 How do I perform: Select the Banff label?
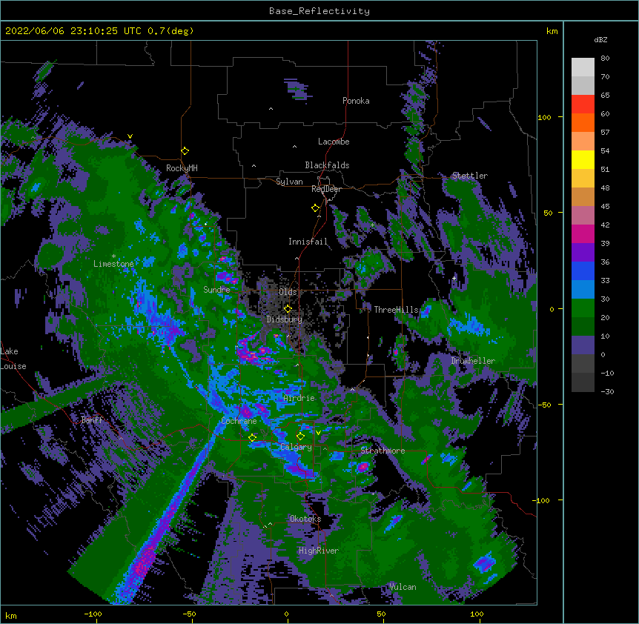[x=92, y=420]
